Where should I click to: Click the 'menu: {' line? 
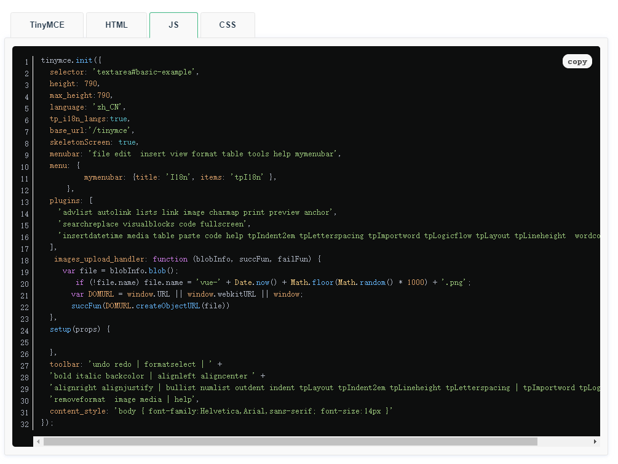pyautogui.click(x=65, y=166)
